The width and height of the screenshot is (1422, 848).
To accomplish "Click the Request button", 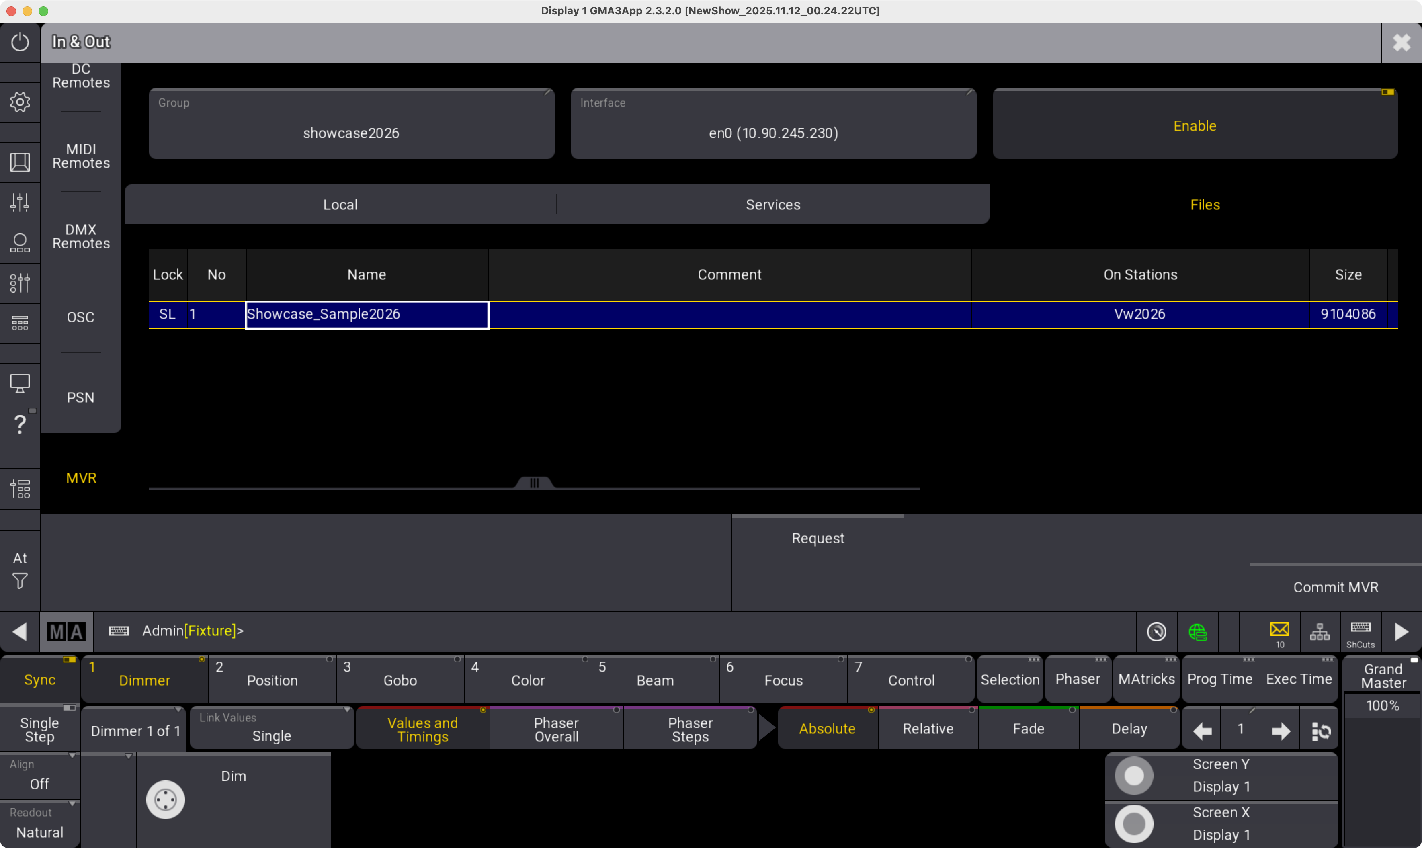I will coord(818,538).
